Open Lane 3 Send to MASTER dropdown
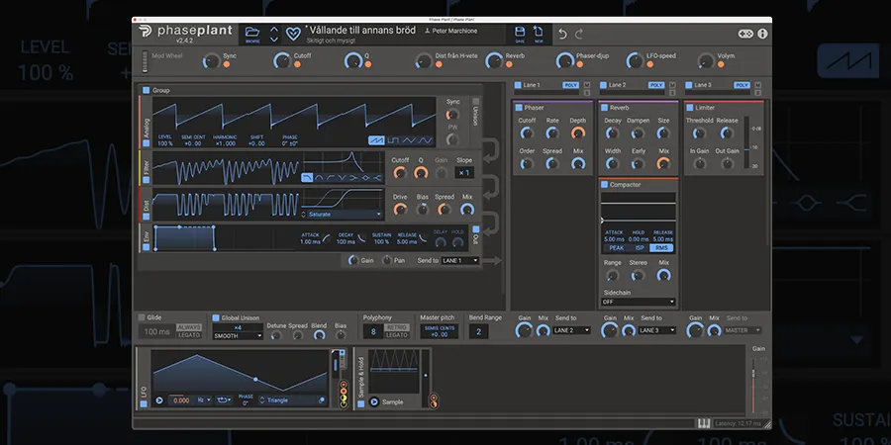 [742, 330]
